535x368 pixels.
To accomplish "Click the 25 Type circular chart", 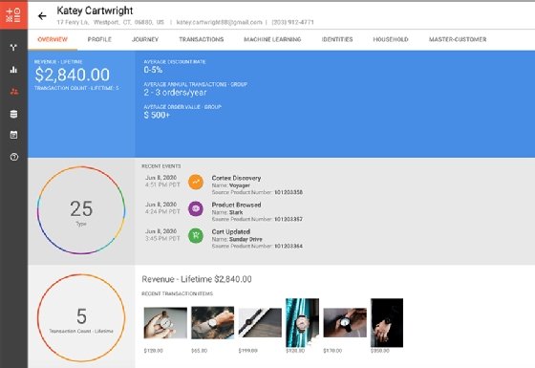I will [x=81, y=210].
